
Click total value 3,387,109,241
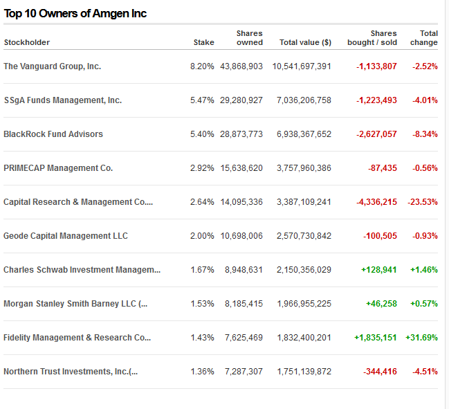304,202
